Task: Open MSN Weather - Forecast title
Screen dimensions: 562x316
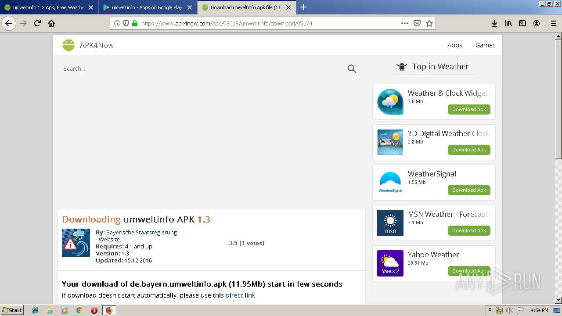Action: click(449, 214)
